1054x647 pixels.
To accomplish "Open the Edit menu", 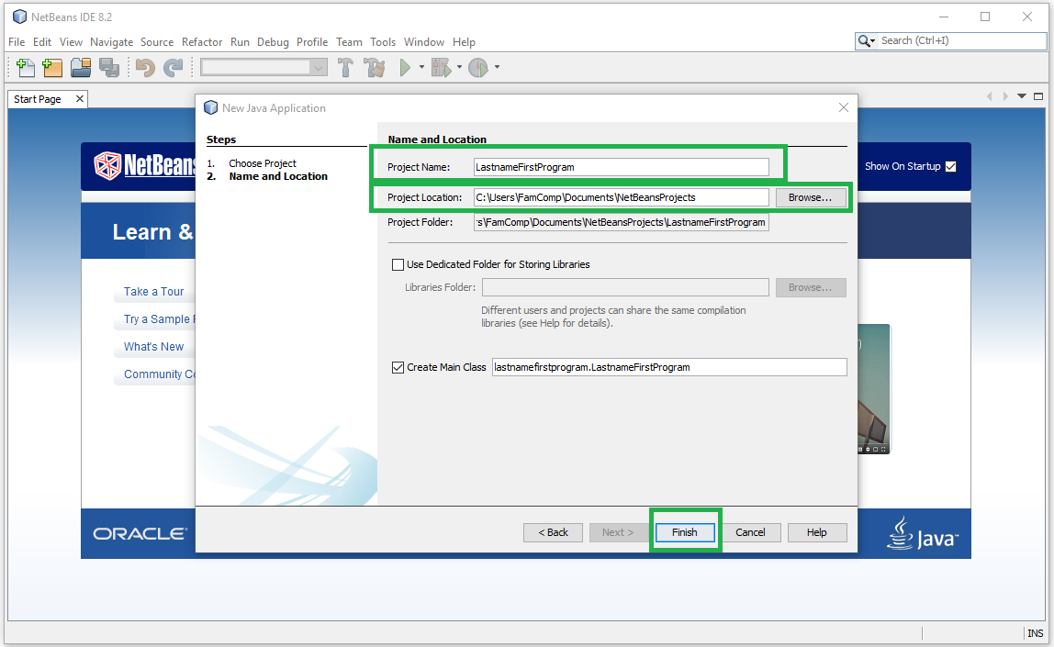I will coord(41,41).
